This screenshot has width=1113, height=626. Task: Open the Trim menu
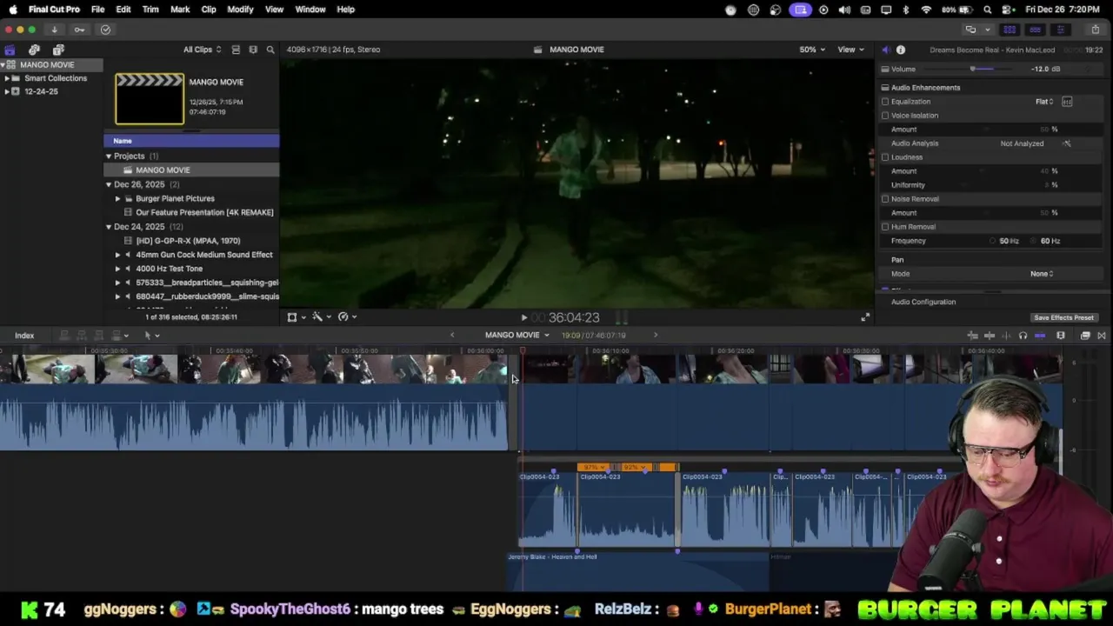(150, 10)
